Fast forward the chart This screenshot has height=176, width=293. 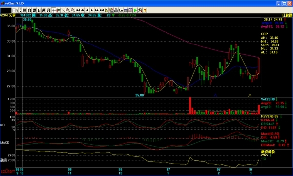97,10
